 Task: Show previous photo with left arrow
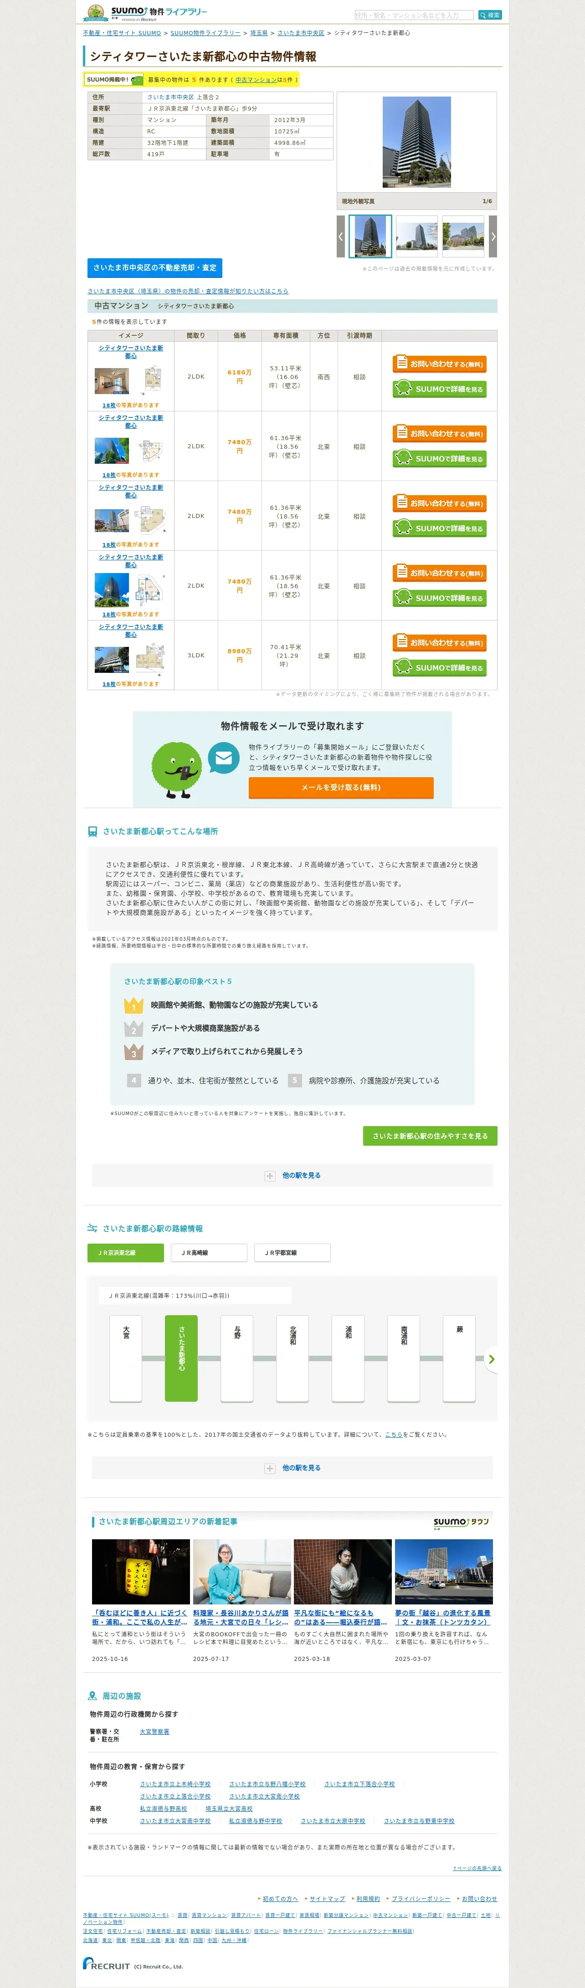340,236
